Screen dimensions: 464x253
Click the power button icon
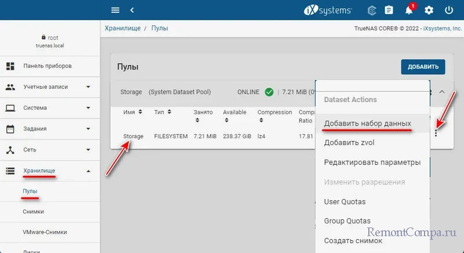tap(448, 10)
